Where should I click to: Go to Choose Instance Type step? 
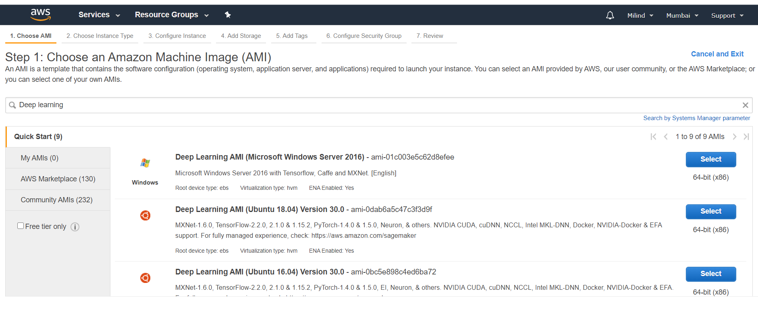[x=100, y=36]
